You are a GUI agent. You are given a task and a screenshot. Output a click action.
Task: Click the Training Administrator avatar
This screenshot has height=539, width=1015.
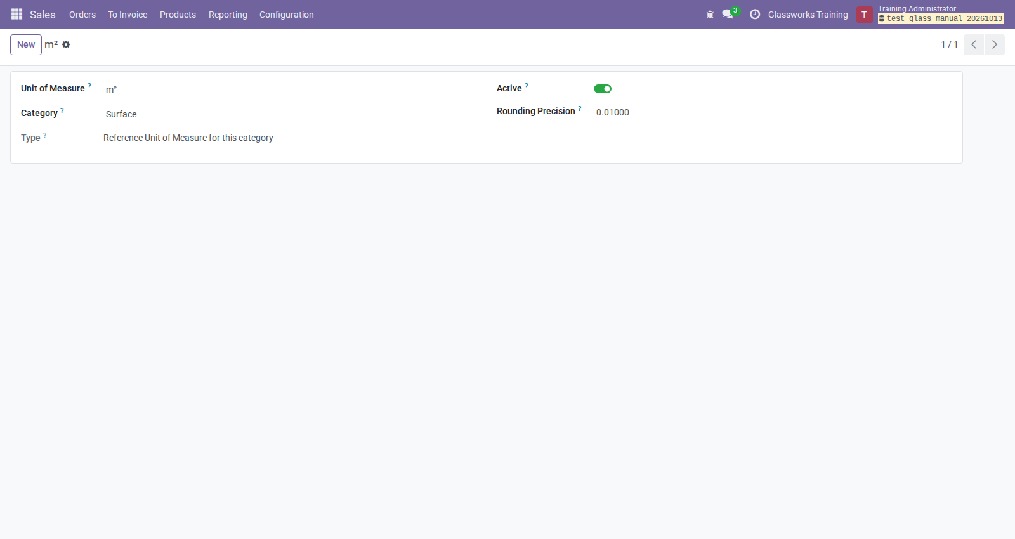pos(864,15)
